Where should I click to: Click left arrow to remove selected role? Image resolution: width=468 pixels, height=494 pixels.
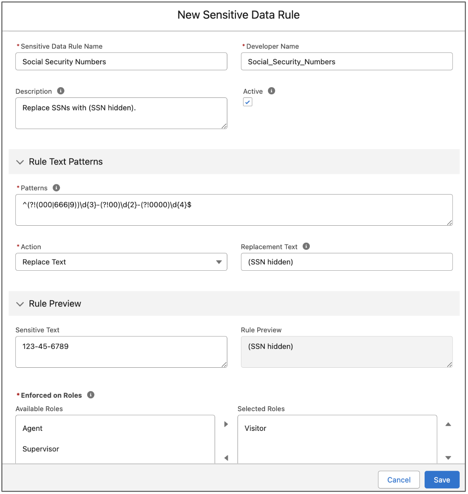pyautogui.click(x=226, y=458)
